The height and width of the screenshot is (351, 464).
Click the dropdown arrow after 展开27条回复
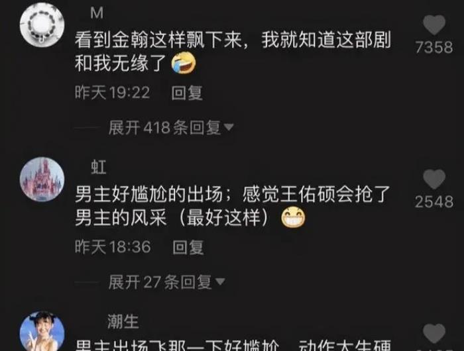point(220,281)
